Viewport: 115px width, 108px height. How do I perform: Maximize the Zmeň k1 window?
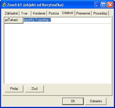click(x=104, y=5)
